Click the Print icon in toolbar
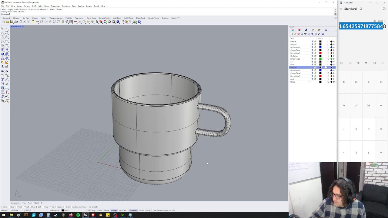The height and width of the screenshot is (218, 388). coord(16,22)
